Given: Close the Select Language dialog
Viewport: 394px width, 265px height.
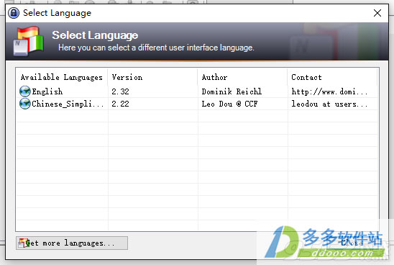Looking at the screenshot, I should tap(377, 13).
